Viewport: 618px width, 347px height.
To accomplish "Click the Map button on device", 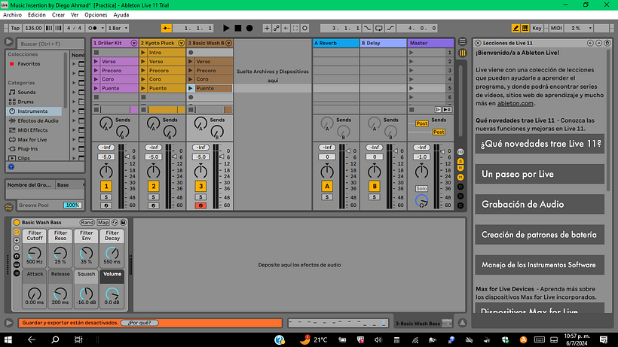I will (x=103, y=222).
